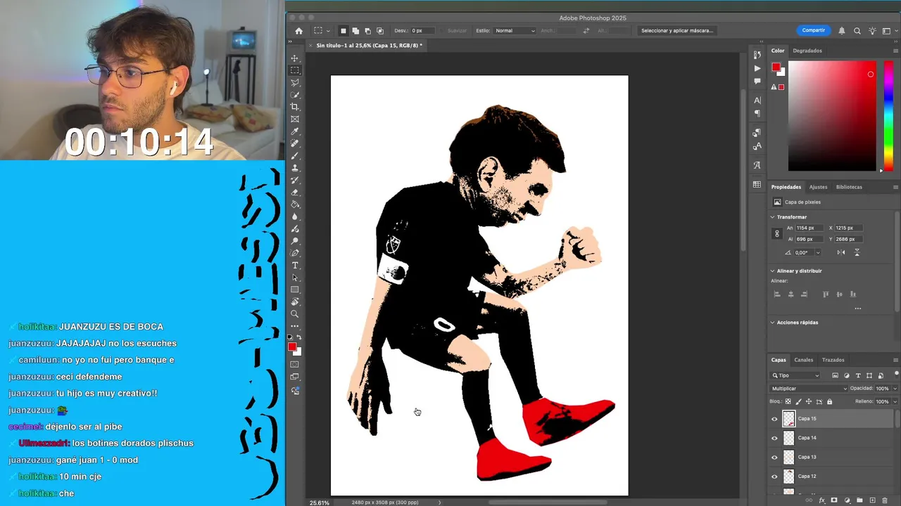Screen dimensions: 901x506
Task: Select the Hand tool
Action: 295,301
